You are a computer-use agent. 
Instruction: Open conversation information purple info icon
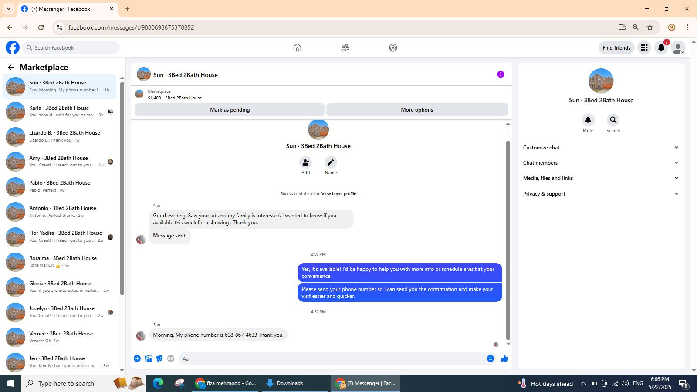tap(501, 74)
